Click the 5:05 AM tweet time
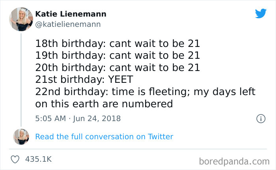This screenshot has width=276, height=170. click(51, 118)
